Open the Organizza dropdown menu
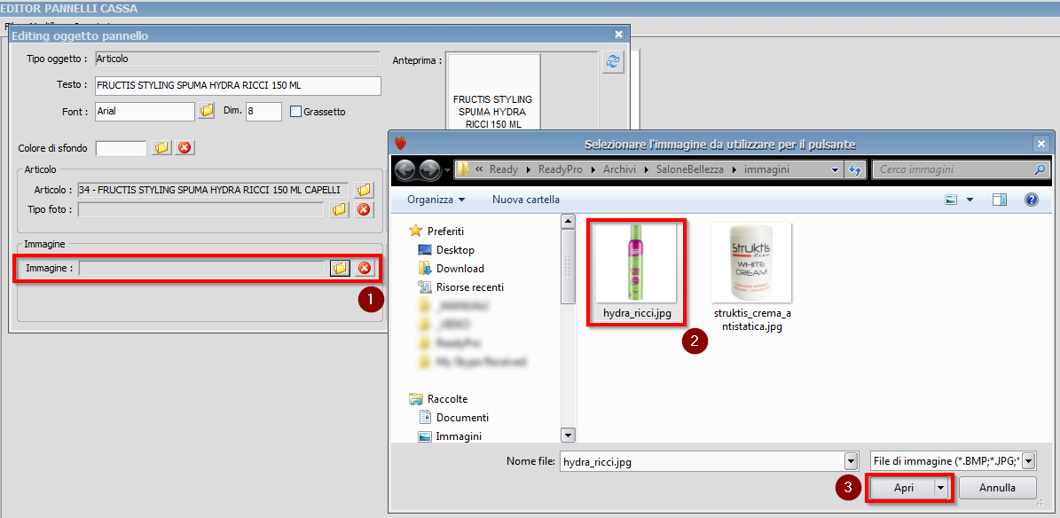The height and width of the screenshot is (518, 1060). (x=436, y=200)
